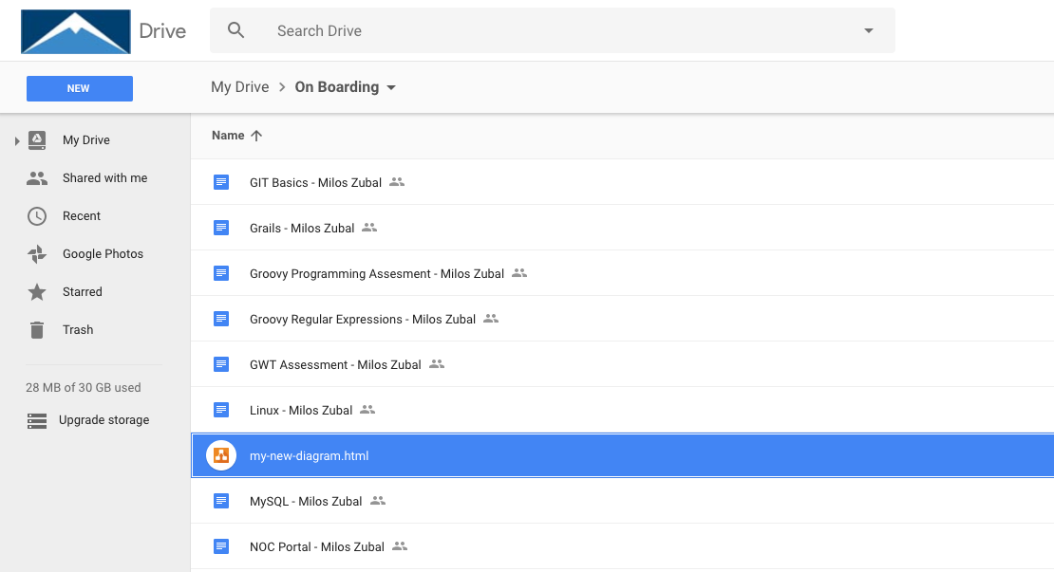
Task: Click the my-new-diagram.html file icon
Action: [221, 455]
